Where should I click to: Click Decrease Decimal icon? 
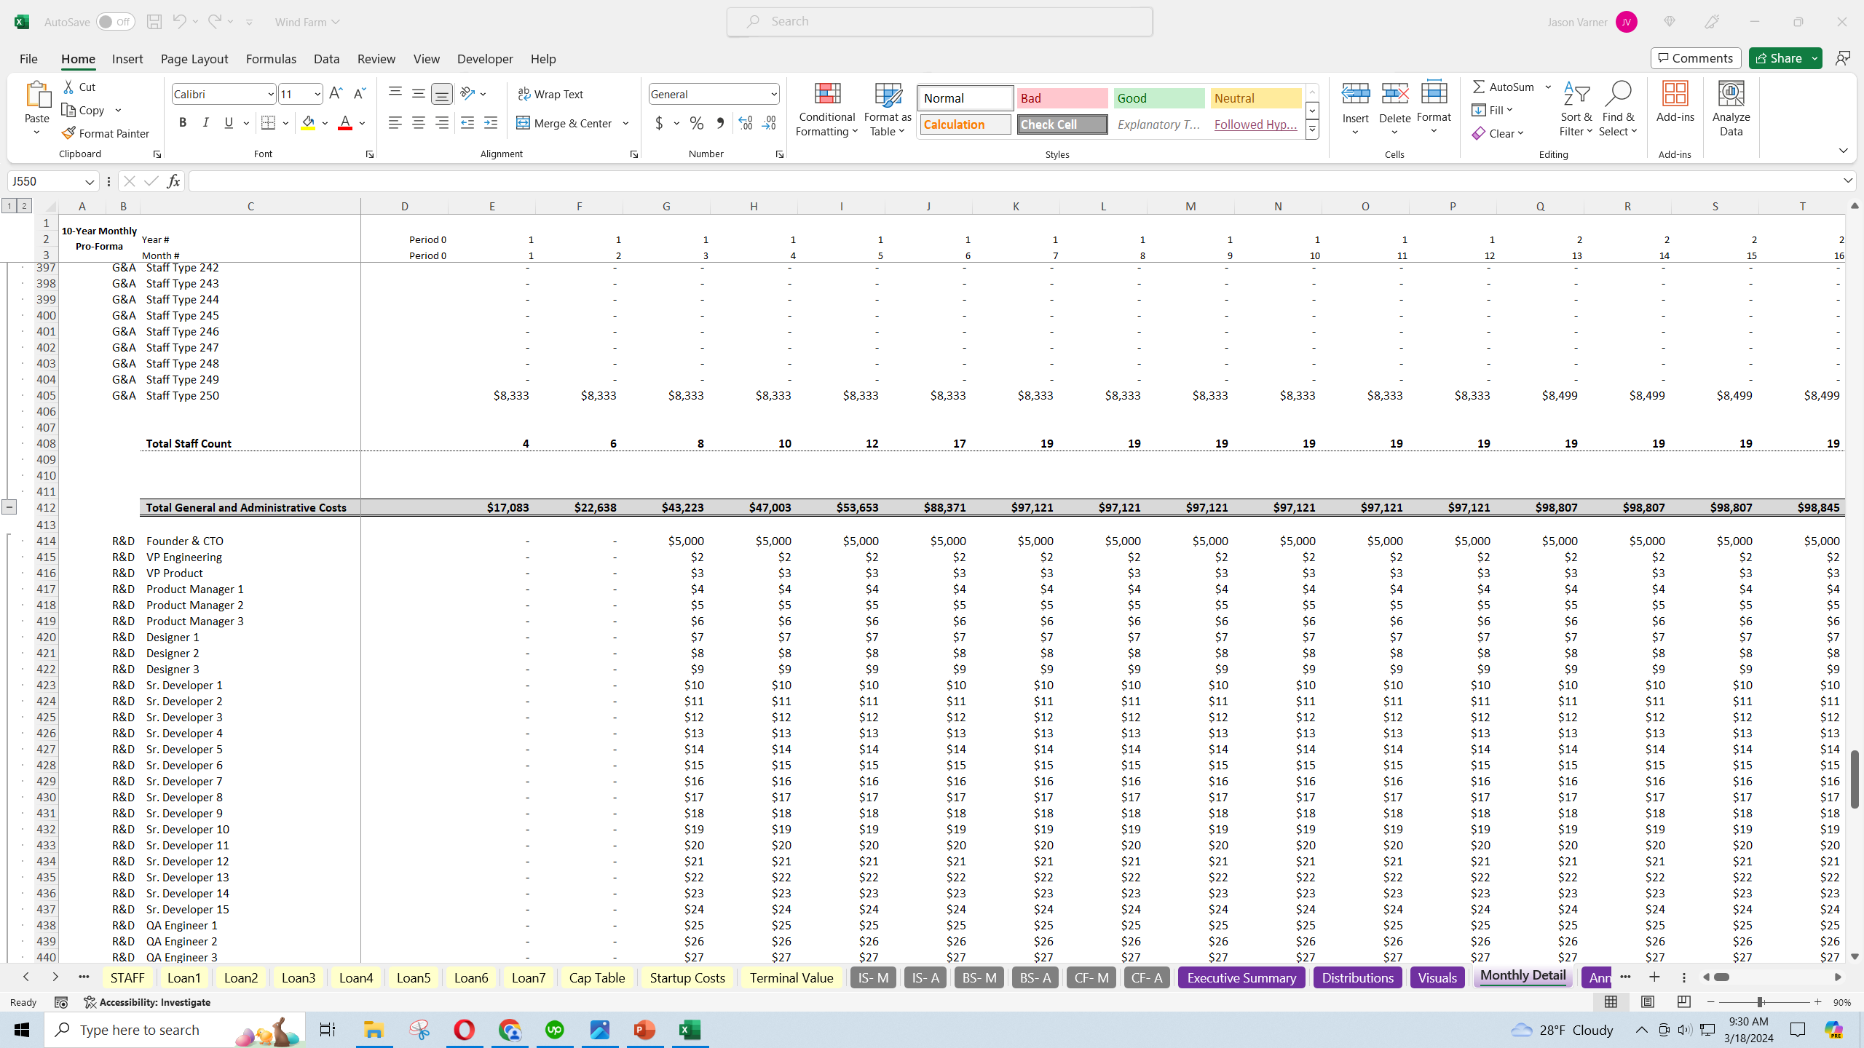point(769,123)
